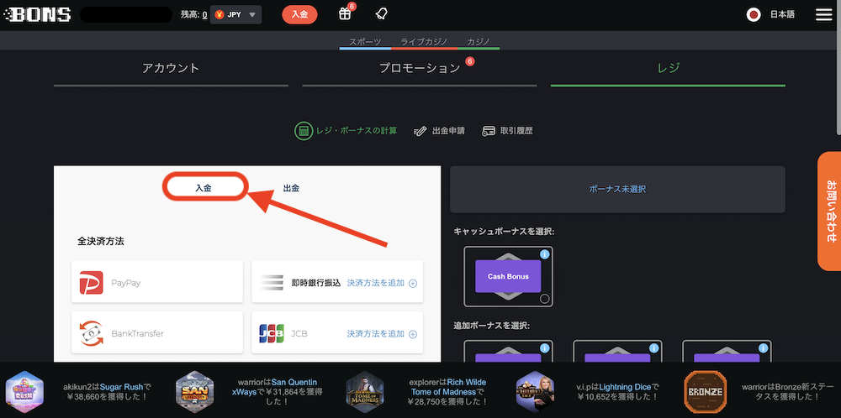Click the info icon on Cash Bonus card
Viewport: 841px width, 418px height.
[x=545, y=254]
